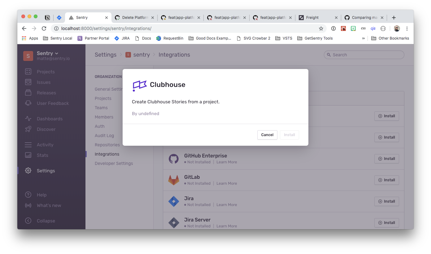
Task: Click the disabled Install button in the dialog
Action: tap(290, 135)
